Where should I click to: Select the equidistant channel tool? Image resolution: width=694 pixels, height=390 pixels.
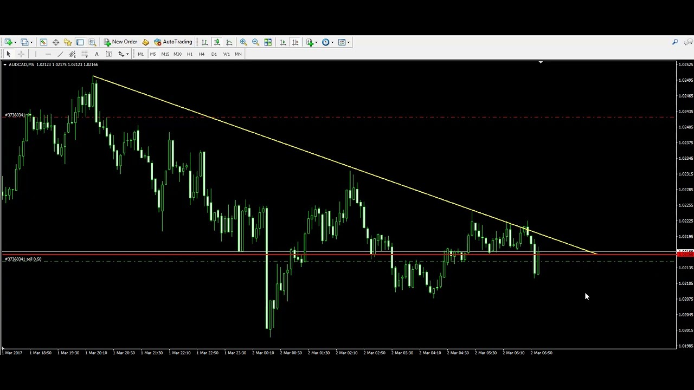(x=72, y=54)
